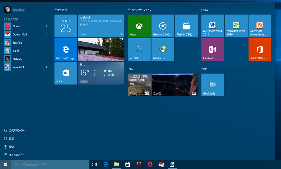
Task: Open first Opera icon on taskbar
Action: (x=139, y=164)
